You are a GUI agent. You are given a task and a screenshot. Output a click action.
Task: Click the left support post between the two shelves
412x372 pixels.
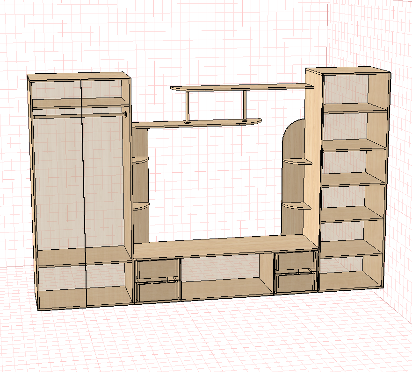188,106
